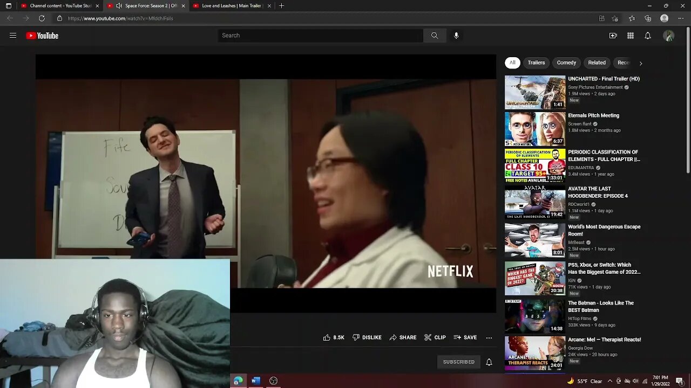Open the Eternals Pitch Meeting thumbnail

[535, 129]
